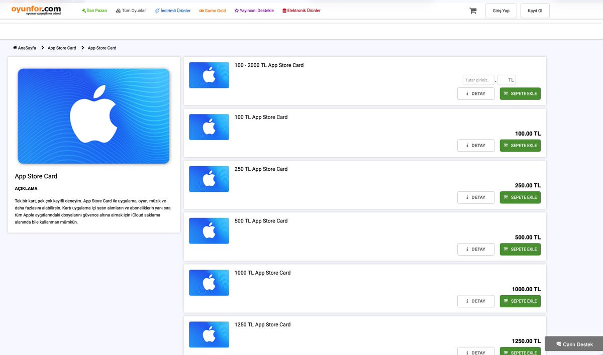Click the 500.00 TL price
Image resolution: width=603 pixels, height=355 pixels.
(528, 238)
